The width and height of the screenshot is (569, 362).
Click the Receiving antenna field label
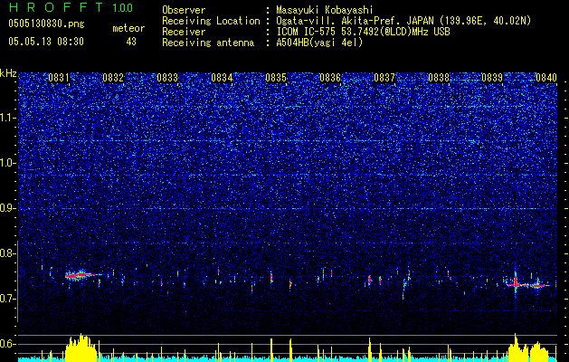tap(208, 43)
